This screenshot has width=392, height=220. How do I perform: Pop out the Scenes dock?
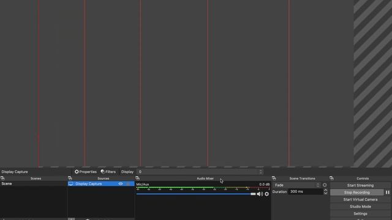(2, 178)
